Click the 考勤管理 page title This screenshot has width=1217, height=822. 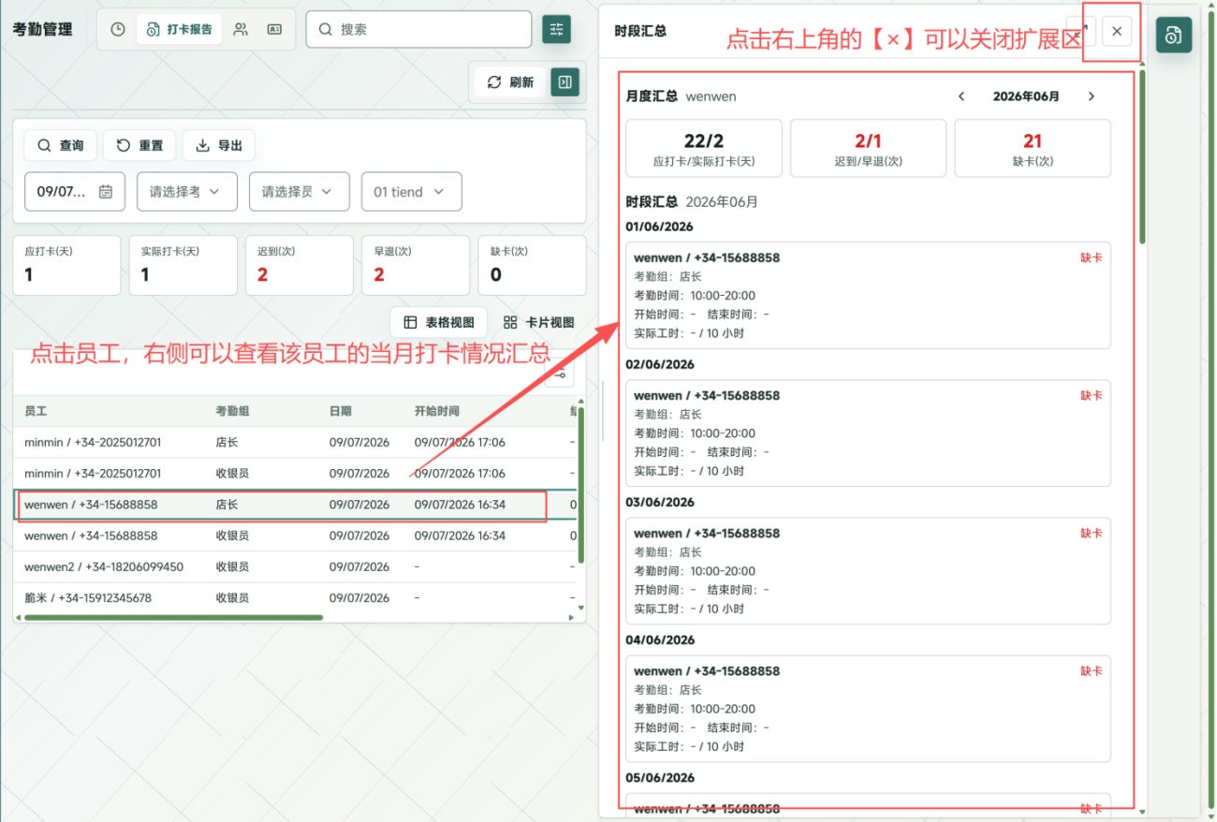point(42,29)
